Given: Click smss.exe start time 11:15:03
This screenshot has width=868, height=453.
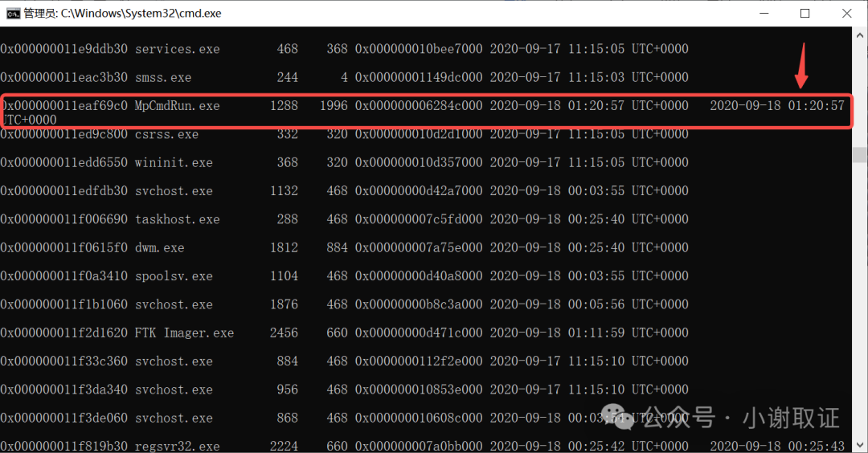Looking at the screenshot, I should click(596, 77).
